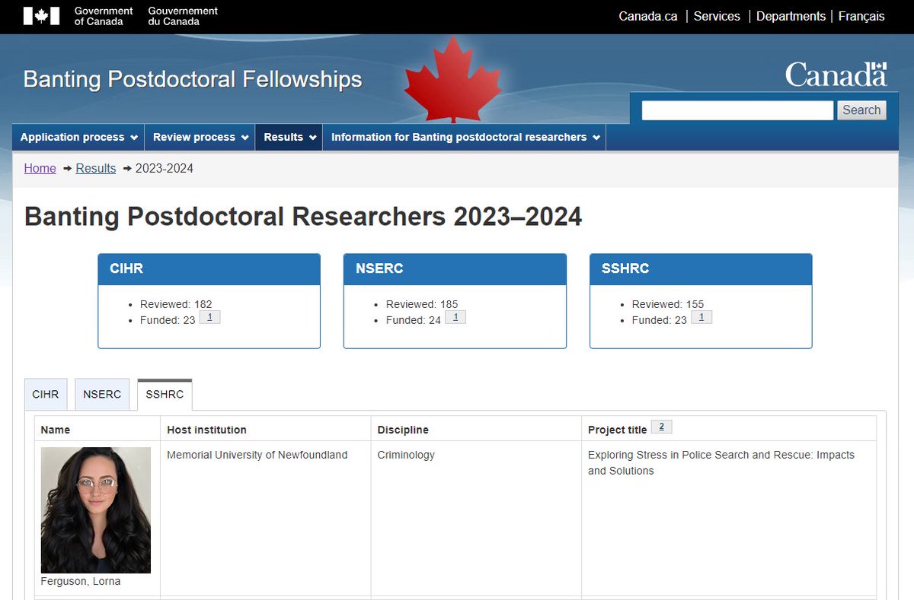914x600 pixels.
Task: Select SSHRC Reviewed: 155 text
Action: click(x=668, y=304)
